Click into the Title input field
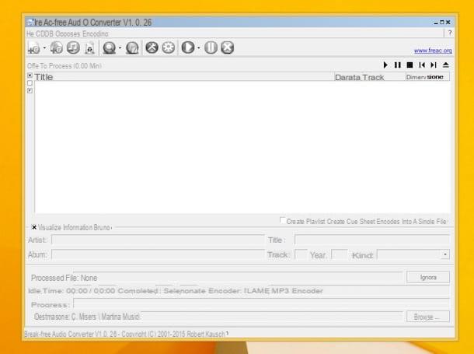 [x=372, y=240]
